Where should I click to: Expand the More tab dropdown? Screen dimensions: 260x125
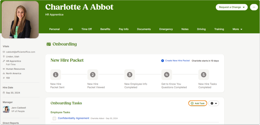237,29
